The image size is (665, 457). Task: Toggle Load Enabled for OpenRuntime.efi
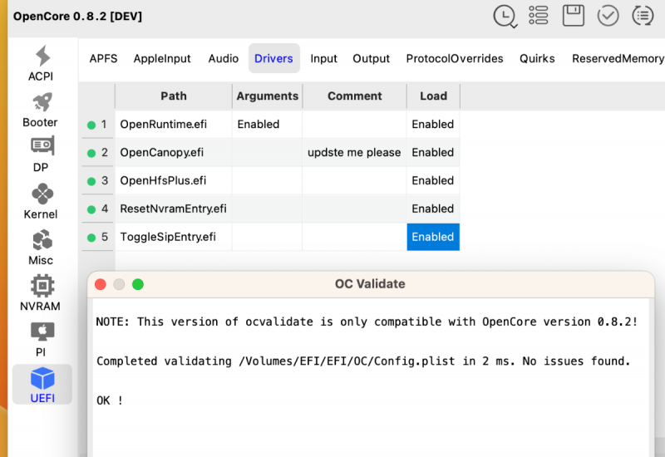tap(432, 124)
